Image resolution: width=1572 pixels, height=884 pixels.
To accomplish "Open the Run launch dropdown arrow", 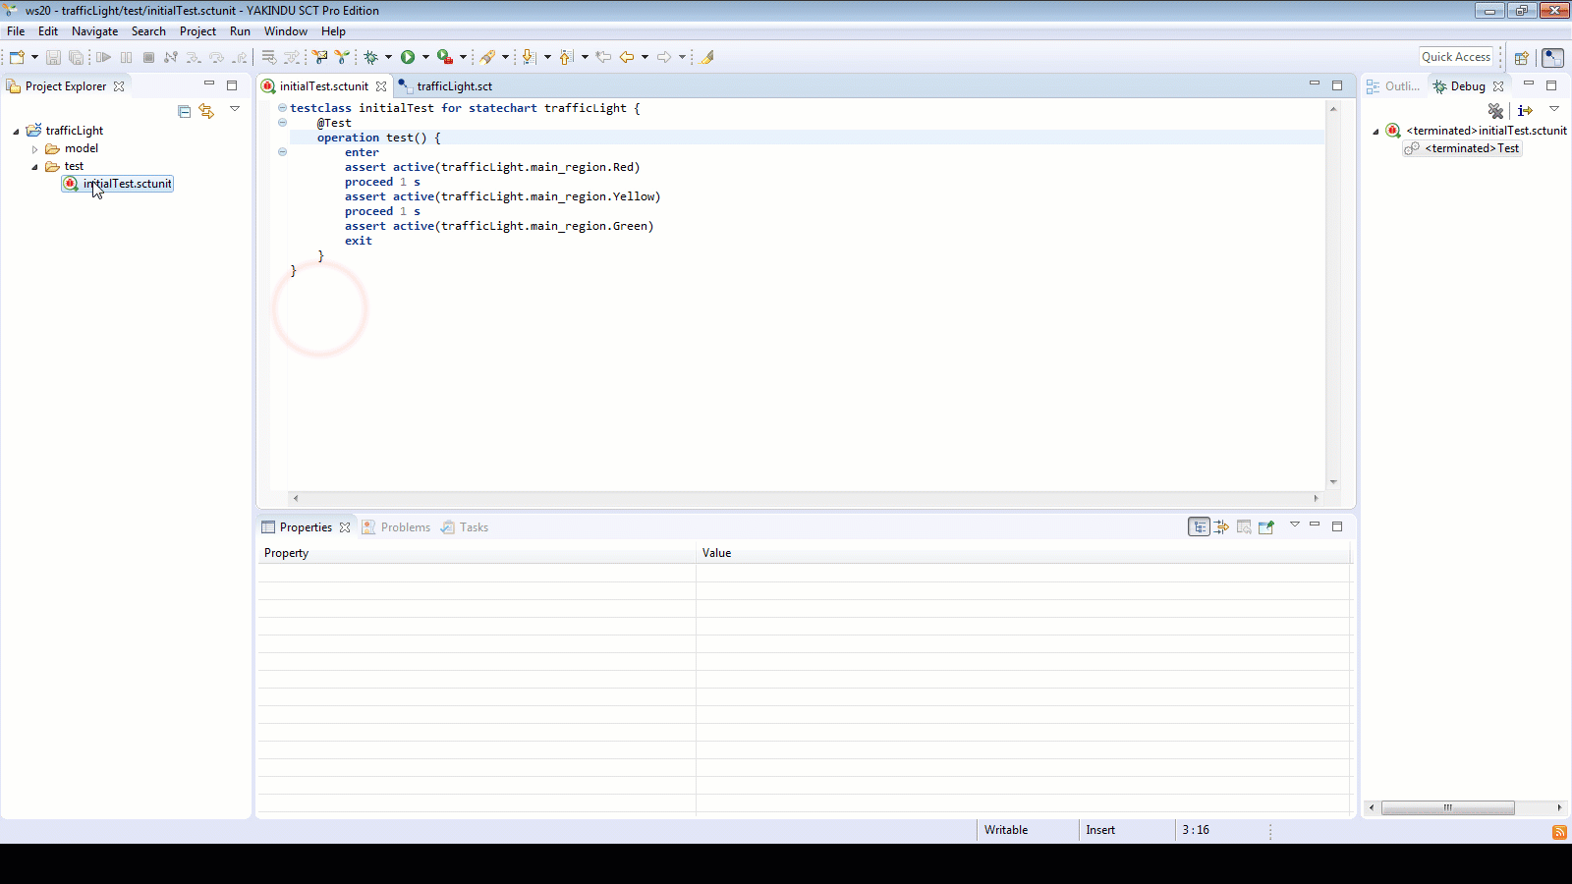I will 425,57.
